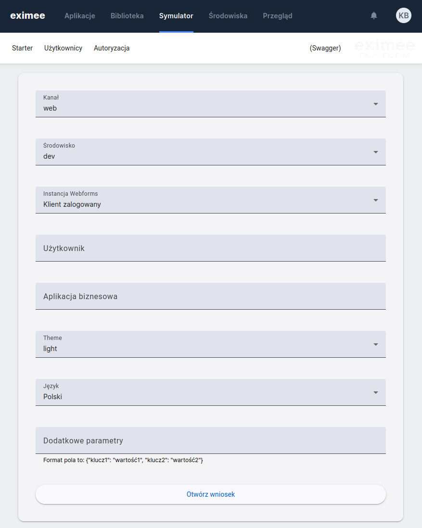This screenshot has width=422, height=528.
Task: Click the eximee logo in header
Action: 27,16
